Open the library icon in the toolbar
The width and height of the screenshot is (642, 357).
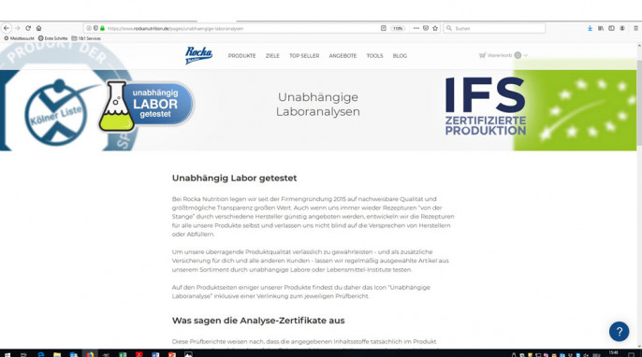click(x=601, y=28)
